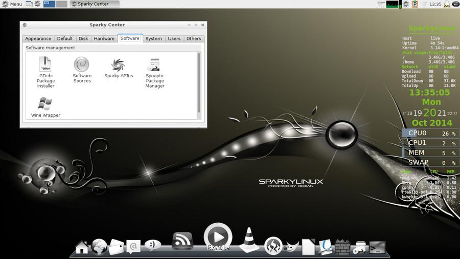Open Synaptic Package Manager
This screenshot has width=460, height=259.
pyautogui.click(x=155, y=73)
